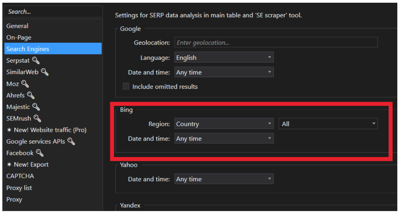Open SimilarWeb API key settings
This screenshot has height=215, width=400.
pyautogui.click(x=45, y=72)
